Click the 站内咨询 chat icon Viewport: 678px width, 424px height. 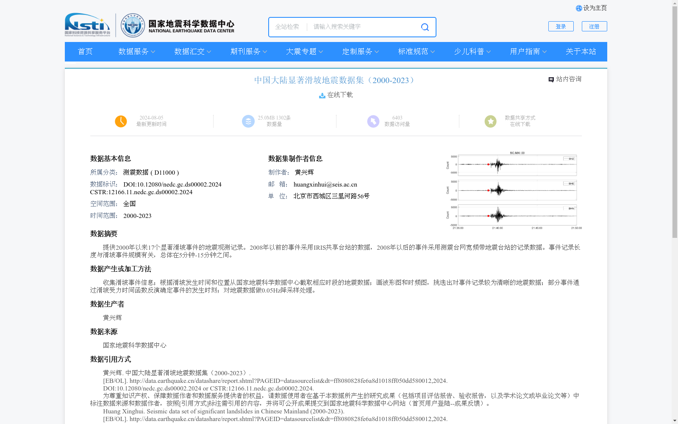tap(551, 80)
